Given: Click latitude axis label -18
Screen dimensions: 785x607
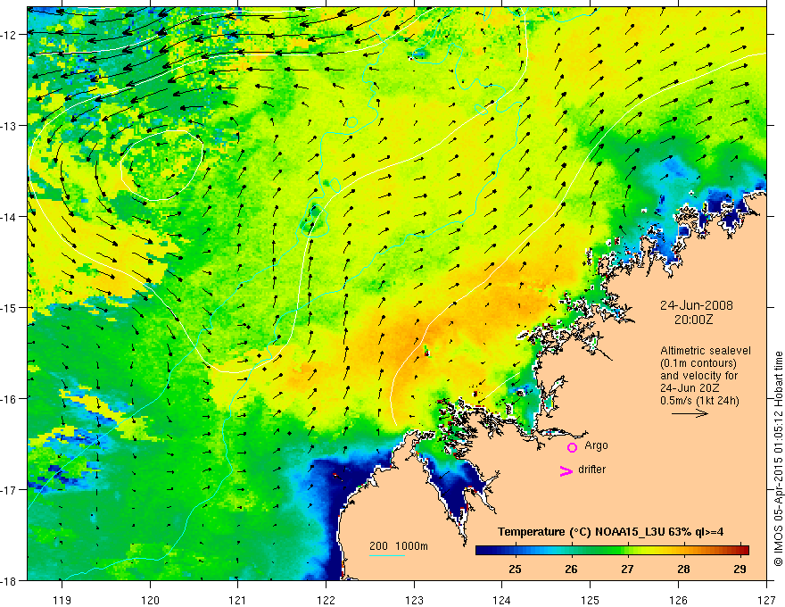Looking at the screenshot, I should 10,581.
